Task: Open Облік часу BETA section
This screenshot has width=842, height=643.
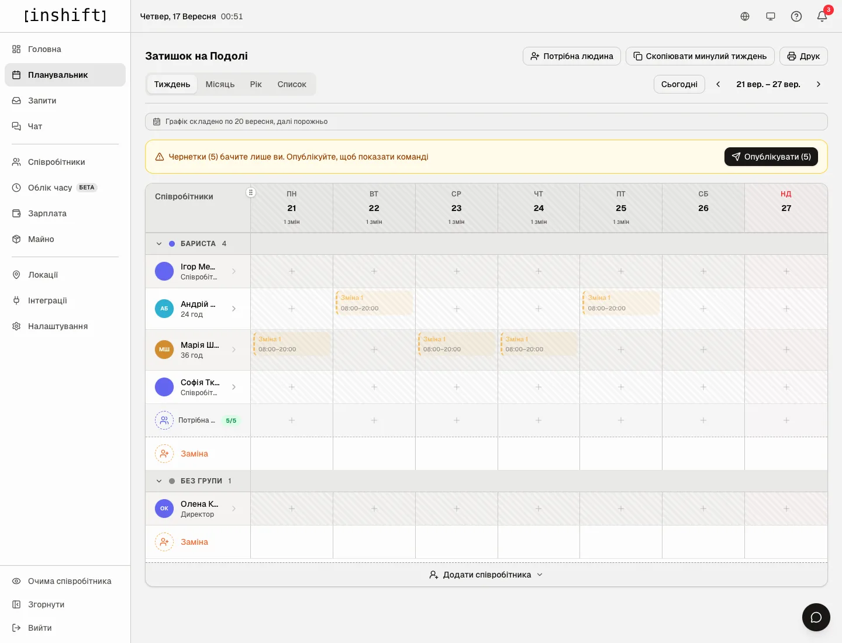Action: point(65,188)
